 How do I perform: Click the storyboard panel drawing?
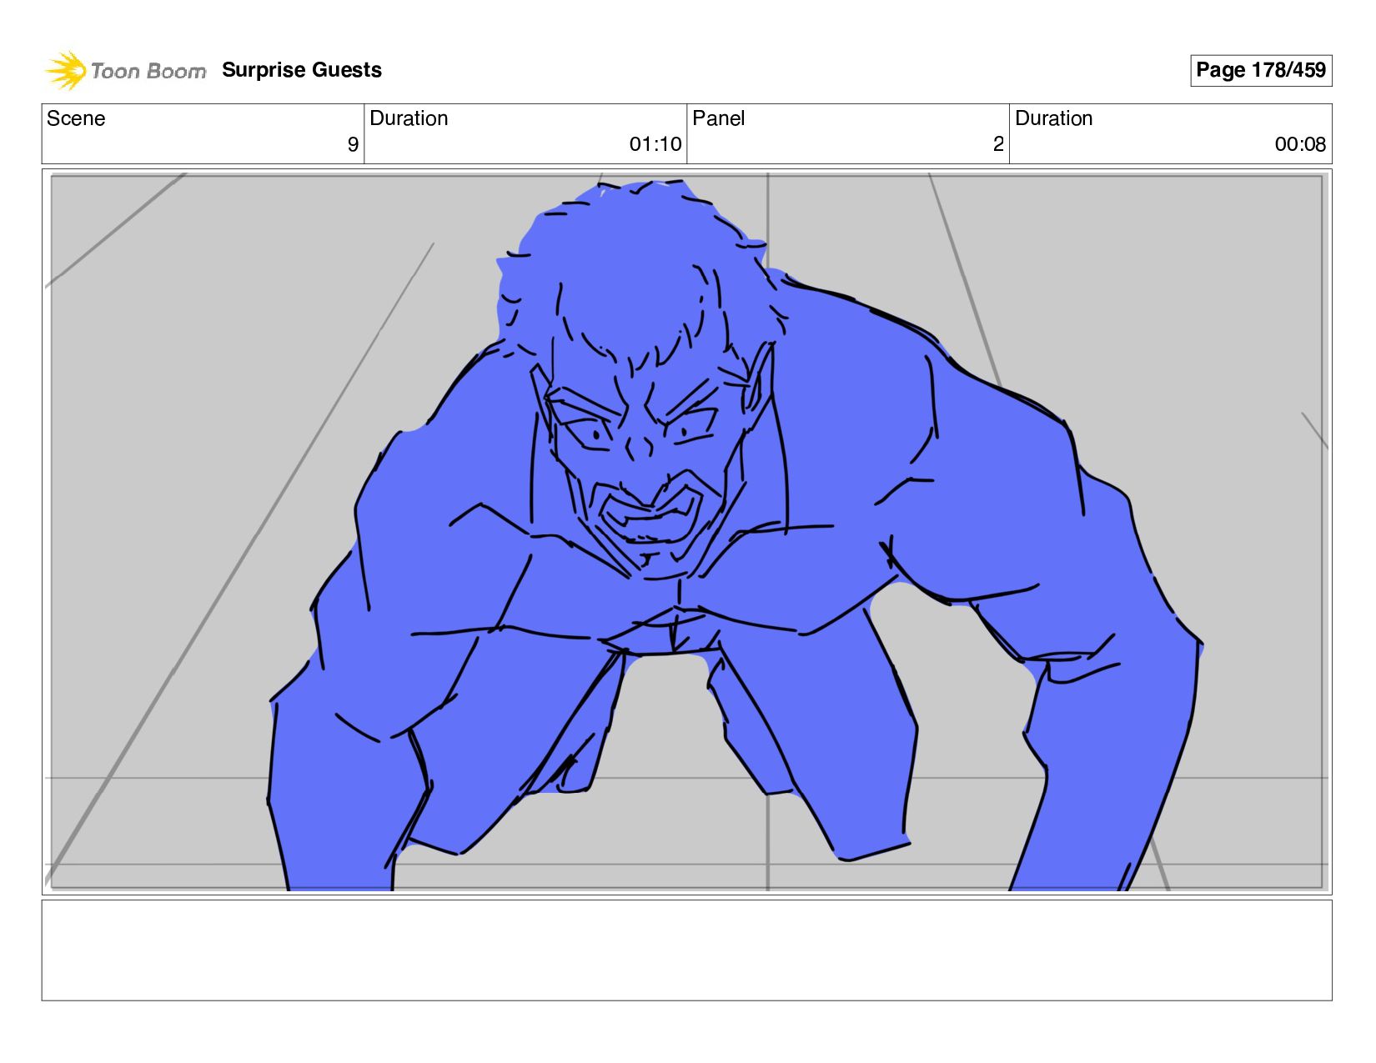pos(686,531)
